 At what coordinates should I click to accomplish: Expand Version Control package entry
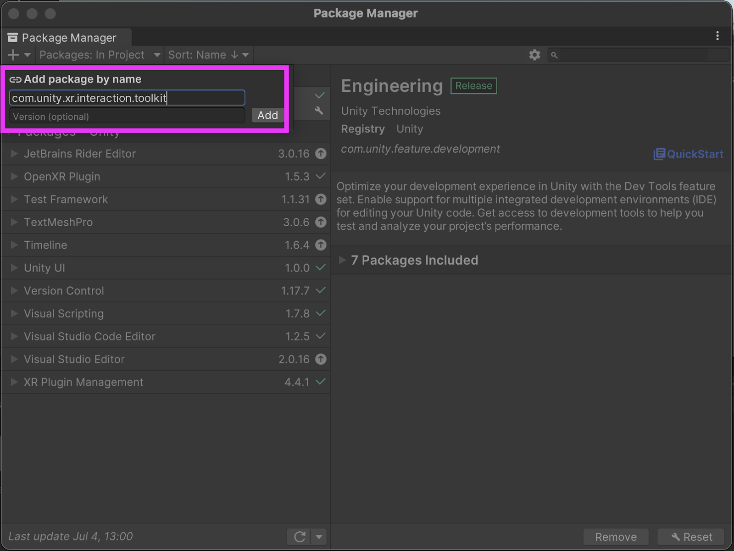[14, 291]
